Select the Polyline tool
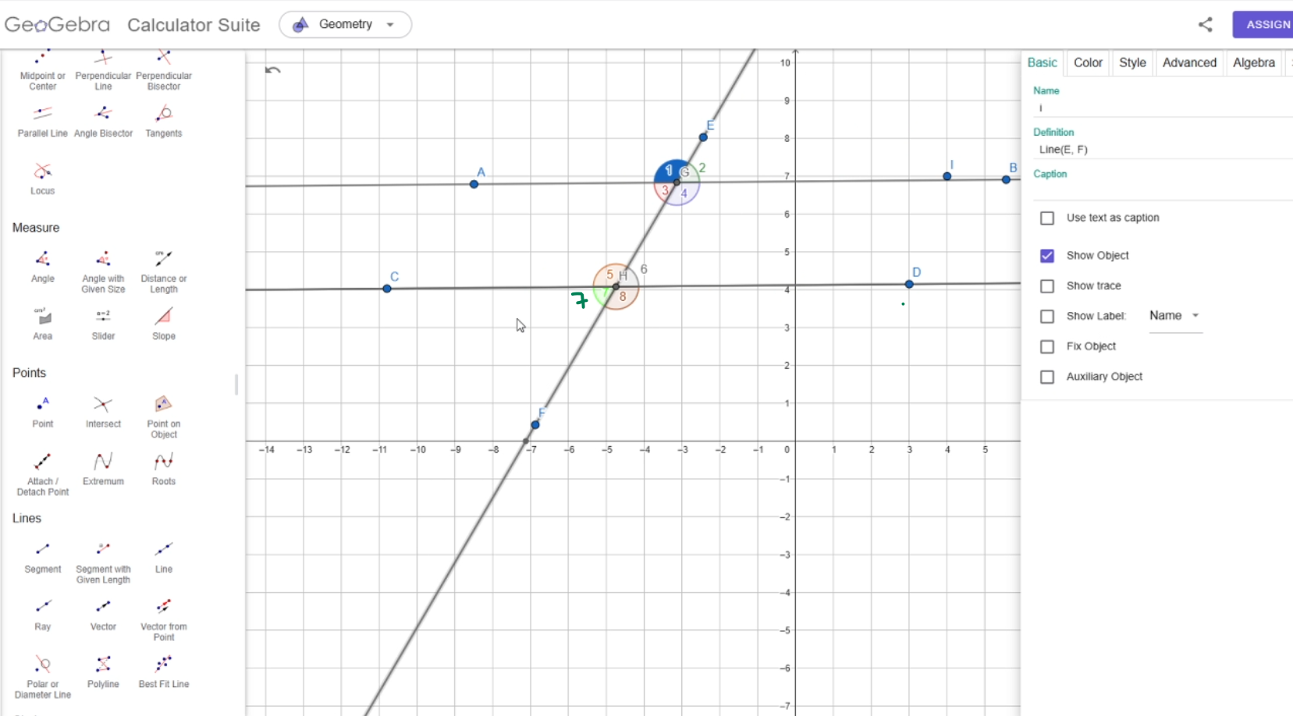 [103, 672]
